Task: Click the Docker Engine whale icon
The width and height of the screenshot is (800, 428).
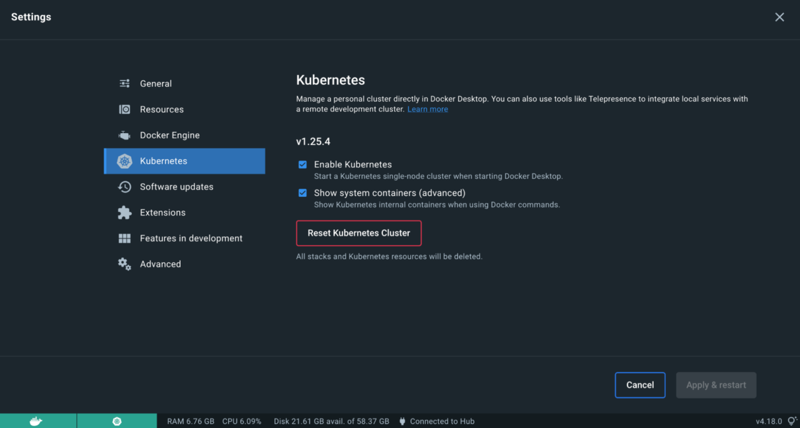Action: tap(124, 135)
